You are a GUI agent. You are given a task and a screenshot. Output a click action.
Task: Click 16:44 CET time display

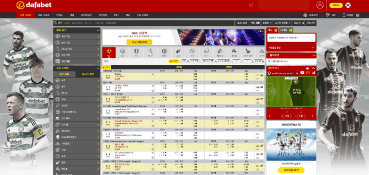(242, 23)
